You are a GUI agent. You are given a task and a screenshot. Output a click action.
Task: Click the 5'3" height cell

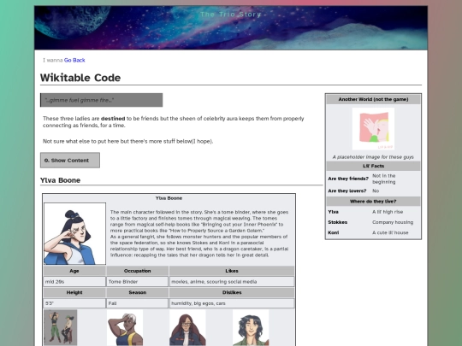(x=74, y=303)
